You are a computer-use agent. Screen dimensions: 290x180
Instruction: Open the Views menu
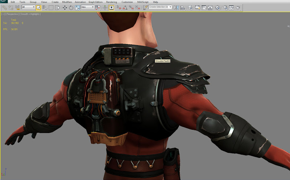(x=44, y=2)
